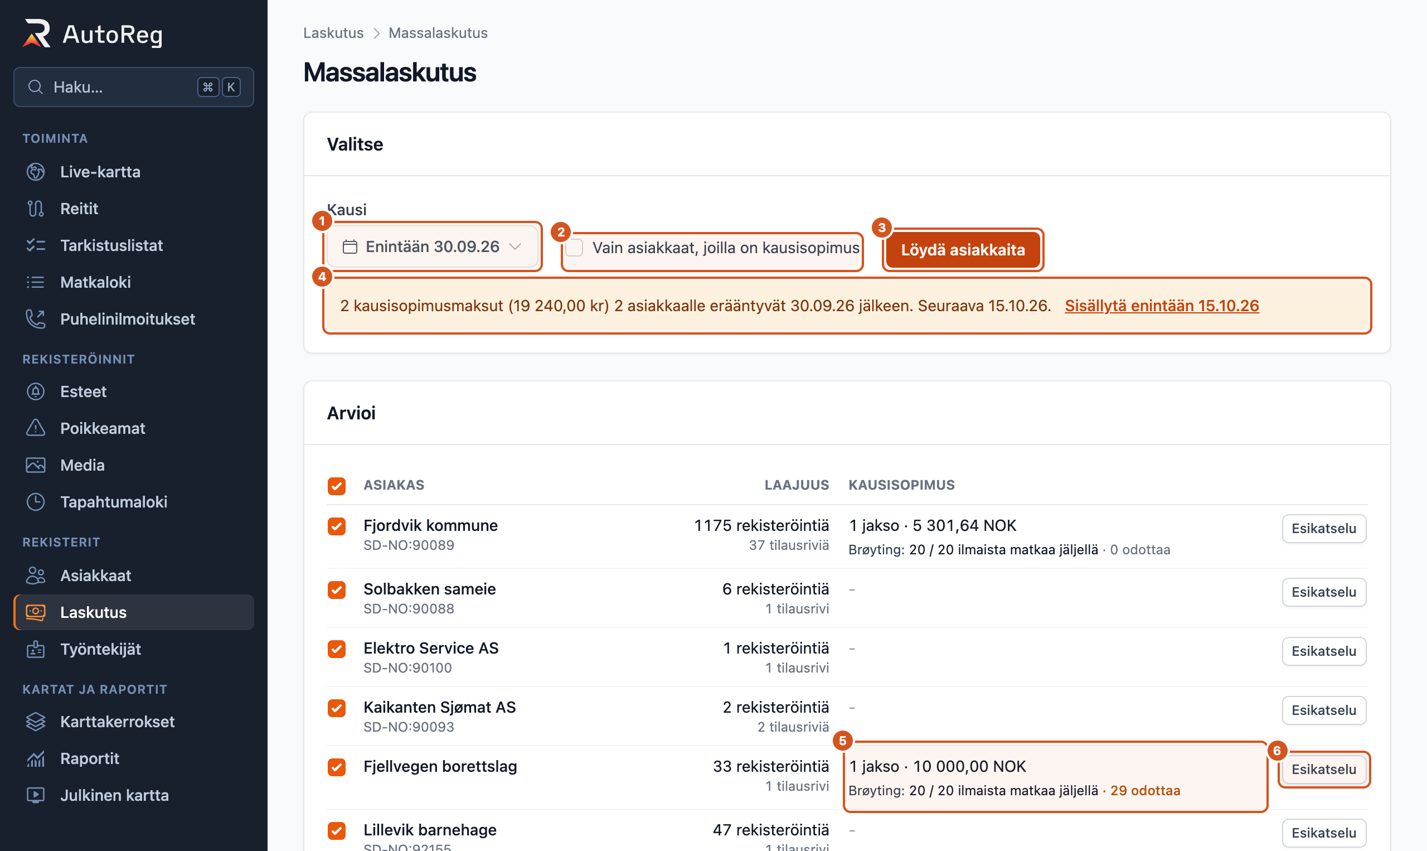Open Matkaloki menu item
1427x851 pixels.
[134, 282]
